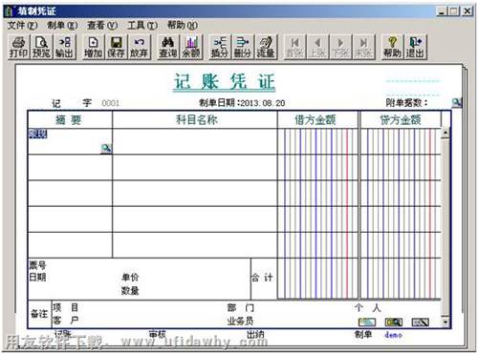The image size is (478, 354).
Task: Click the 项目 label
Action: (66, 307)
